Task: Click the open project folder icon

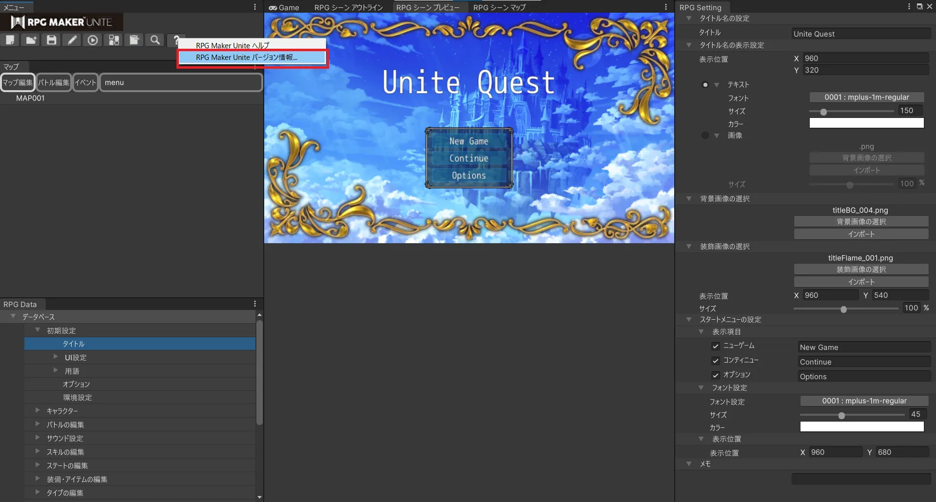Action: 31,40
